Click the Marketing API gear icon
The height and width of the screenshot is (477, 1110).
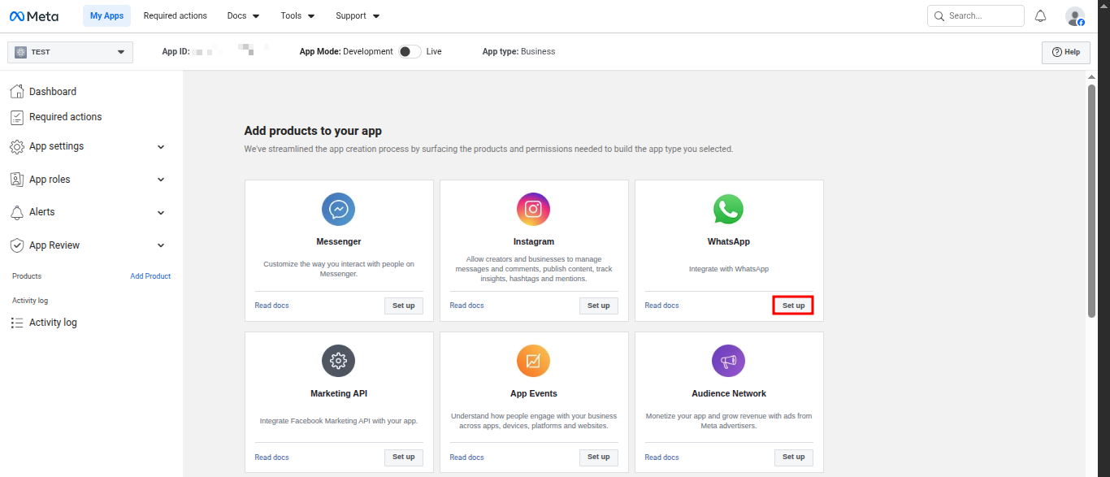click(338, 361)
